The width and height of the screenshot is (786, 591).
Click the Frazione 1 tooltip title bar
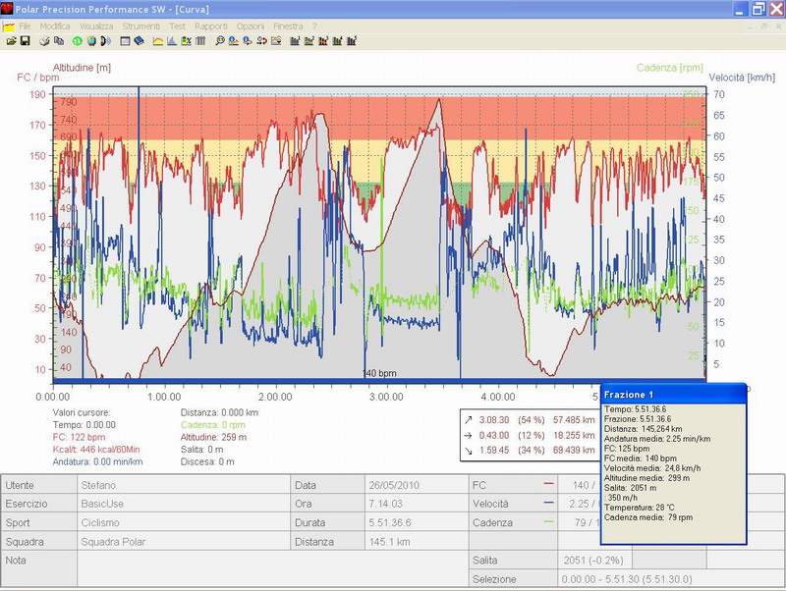(673, 395)
